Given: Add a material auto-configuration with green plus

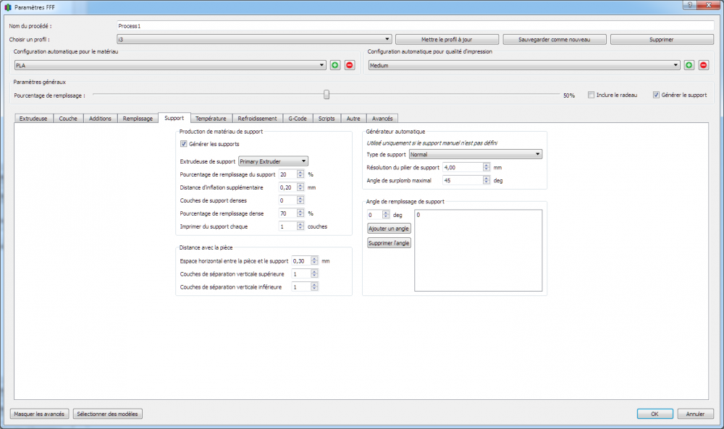Looking at the screenshot, I should tap(335, 65).
